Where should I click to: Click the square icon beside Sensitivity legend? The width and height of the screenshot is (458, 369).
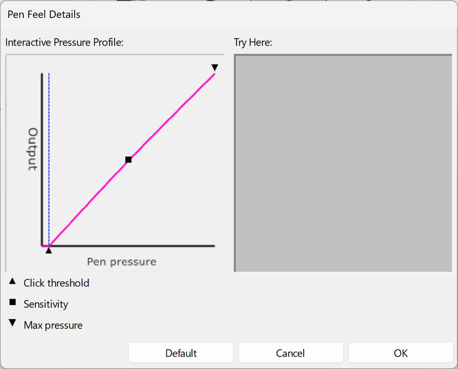pyautogui.click(x=13, y=302)
